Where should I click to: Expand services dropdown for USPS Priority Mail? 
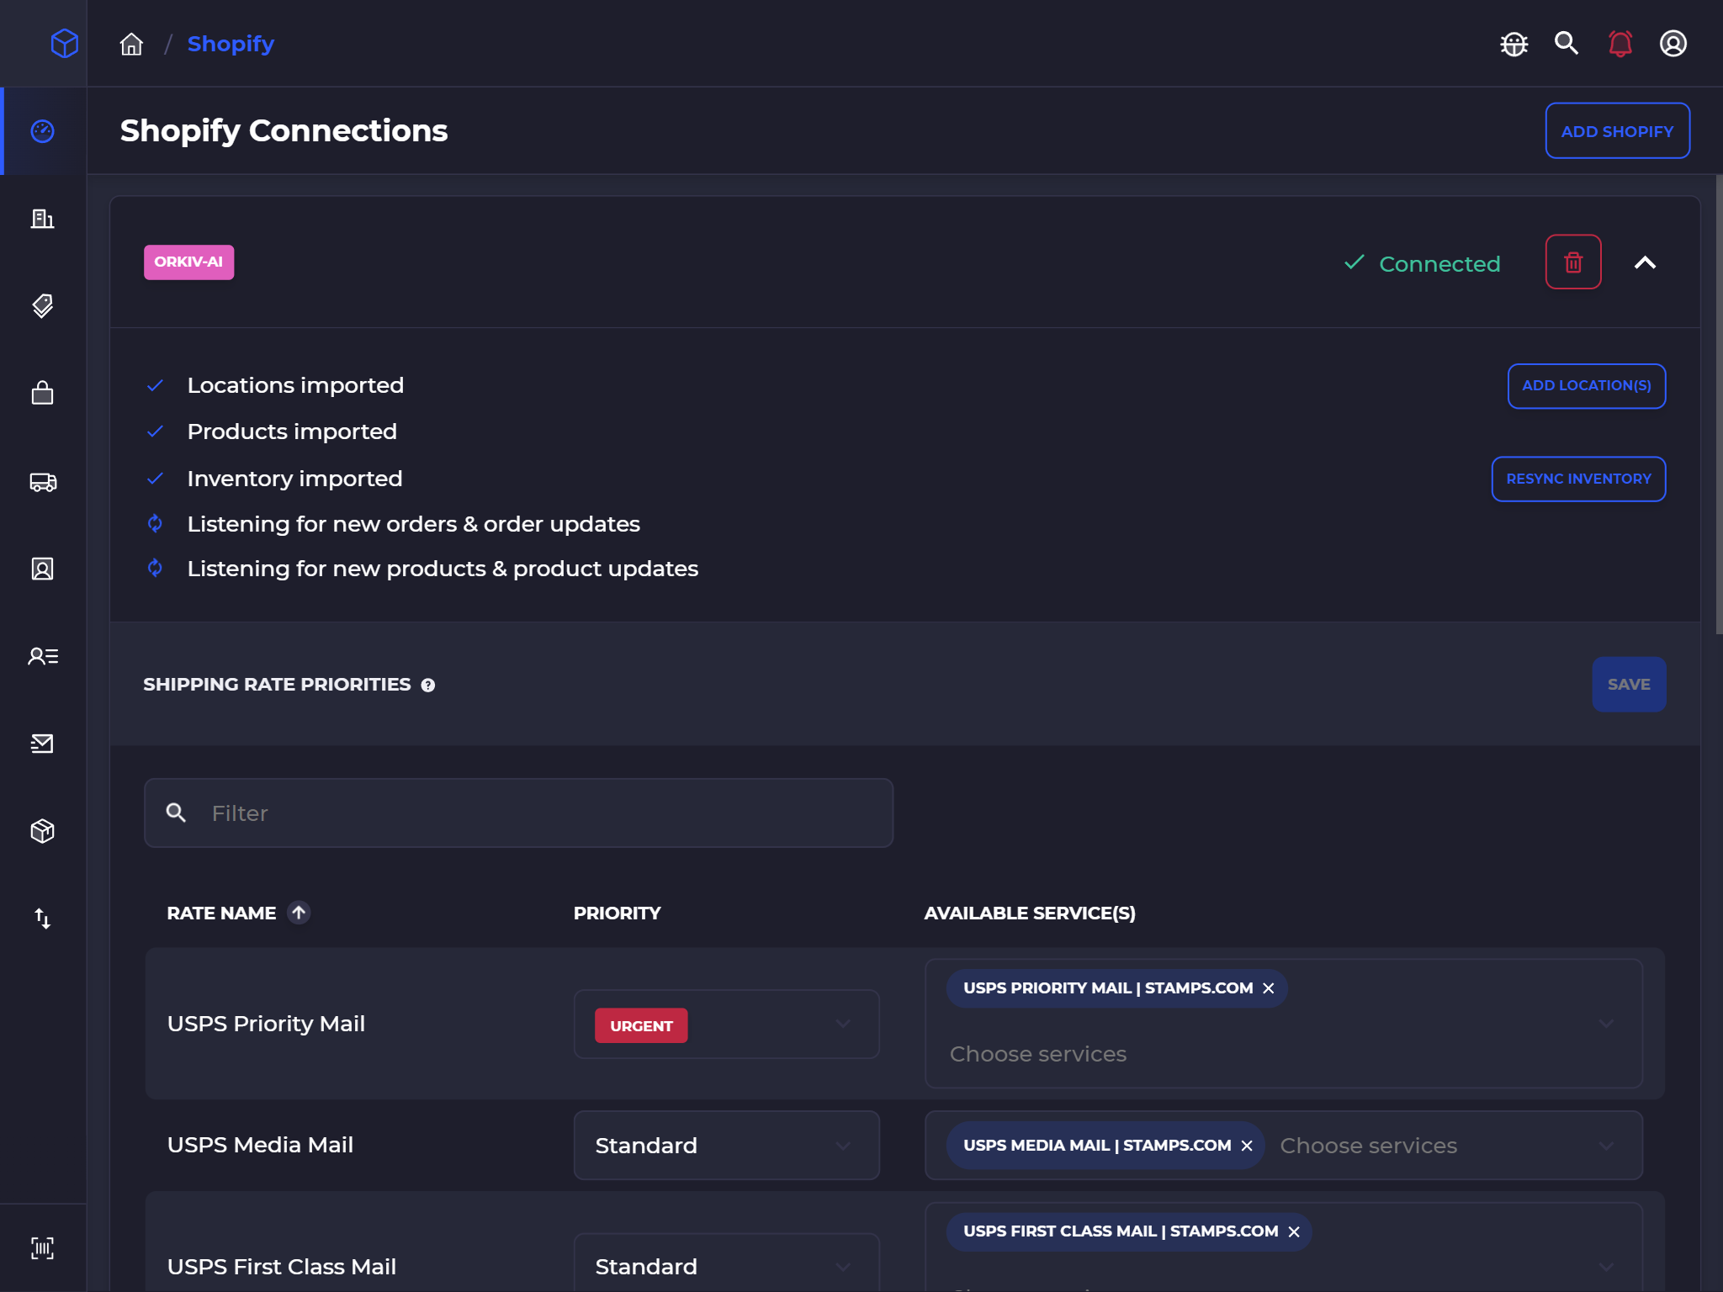(x=1606, y=1025)
